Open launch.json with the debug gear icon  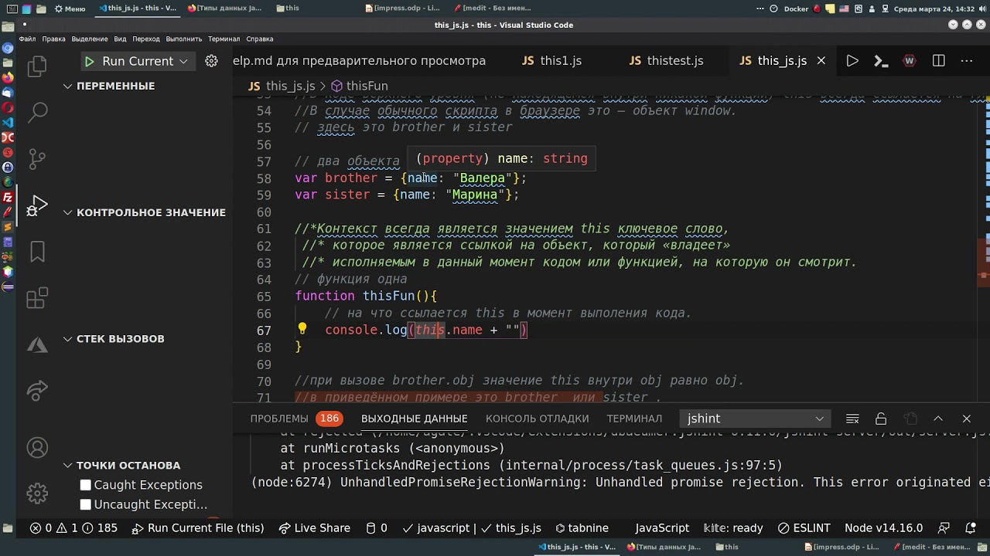(211, 61)
